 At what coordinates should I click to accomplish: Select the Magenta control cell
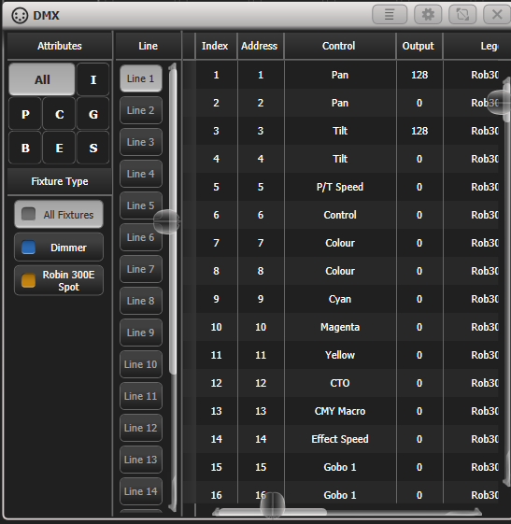[340, 327]
